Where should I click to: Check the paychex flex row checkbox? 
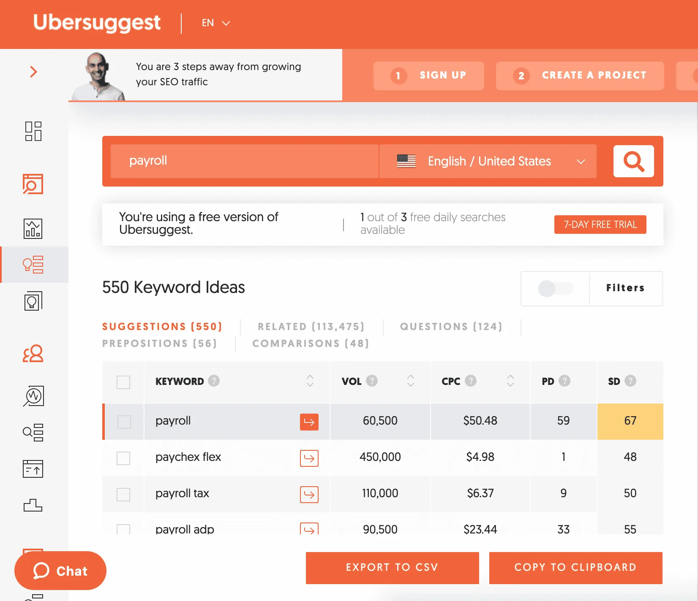click(123, 458)
